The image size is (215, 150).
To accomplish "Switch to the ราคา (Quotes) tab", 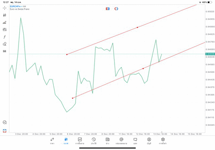I will pyautogui.click(x=52, y=141).
